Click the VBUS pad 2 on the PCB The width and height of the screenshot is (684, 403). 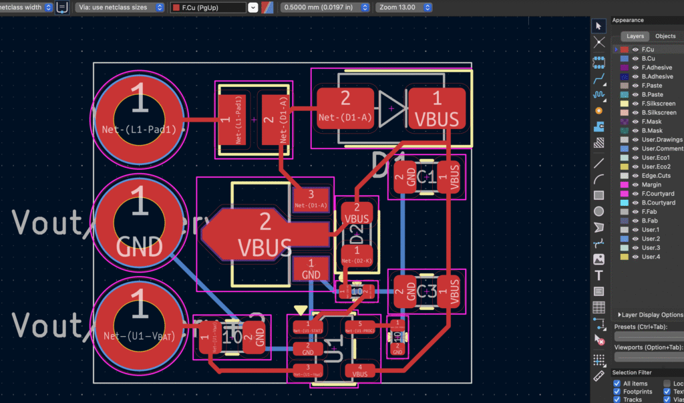[265, 234]
